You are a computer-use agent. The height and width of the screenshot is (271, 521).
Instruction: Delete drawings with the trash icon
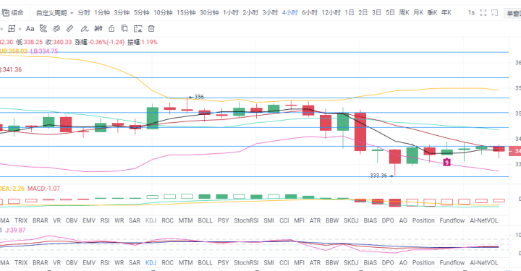[x=151, y=28]
